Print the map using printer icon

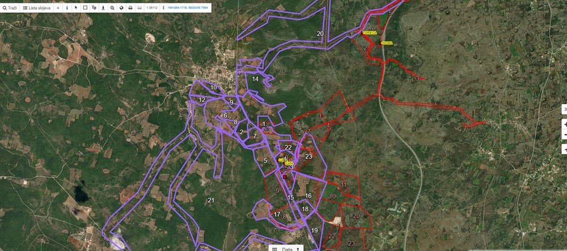(130, 8)
